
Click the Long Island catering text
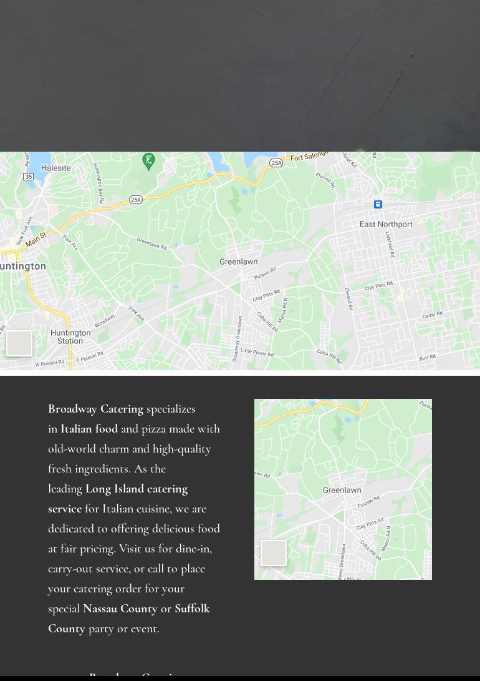coord(136,489)
